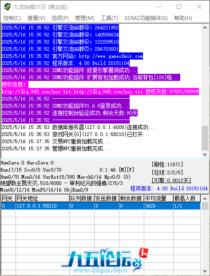Viewport: 210px width, 276px height.
Task: Click log line QQ群 140598634
Action: click(60, 35)
